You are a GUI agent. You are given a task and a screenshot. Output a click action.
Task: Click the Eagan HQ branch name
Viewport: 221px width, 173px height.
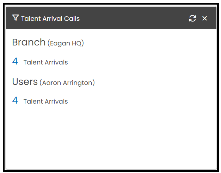66,43
